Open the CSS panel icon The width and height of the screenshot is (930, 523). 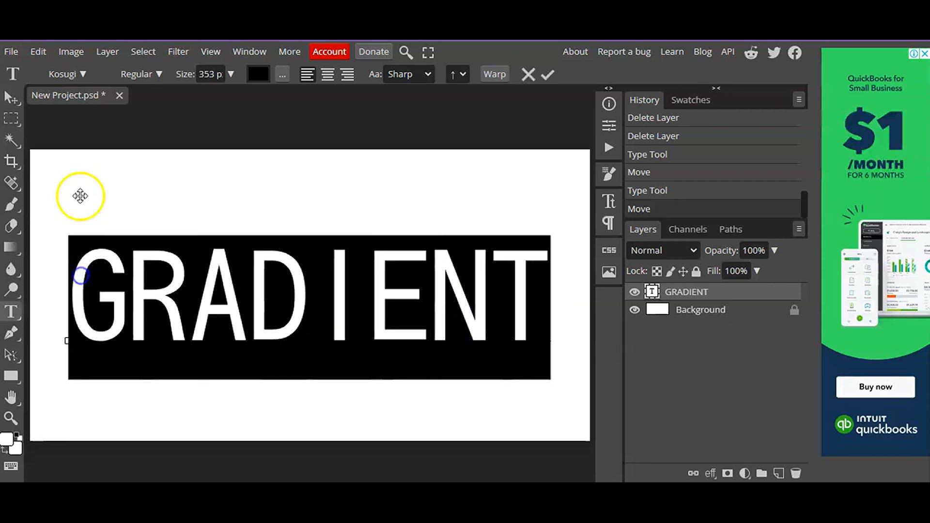[609, 250]
